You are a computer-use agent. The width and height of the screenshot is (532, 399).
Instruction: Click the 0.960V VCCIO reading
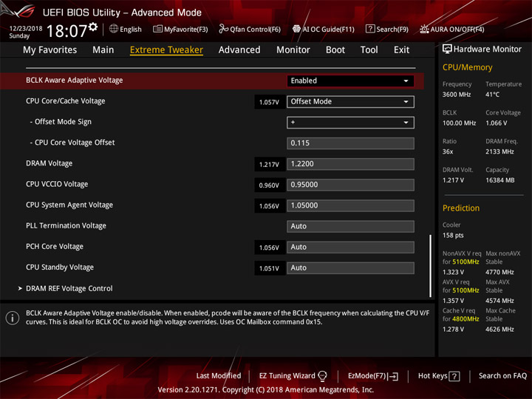[269, 185]
